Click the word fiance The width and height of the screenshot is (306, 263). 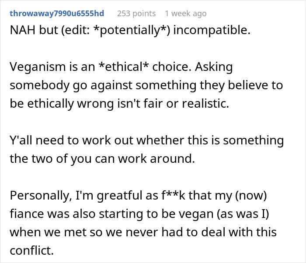point(27,214)
